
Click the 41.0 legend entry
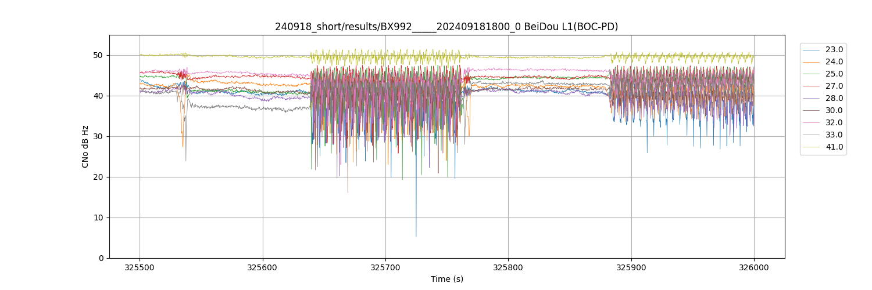pyautogui.click(x=834, y=147)
